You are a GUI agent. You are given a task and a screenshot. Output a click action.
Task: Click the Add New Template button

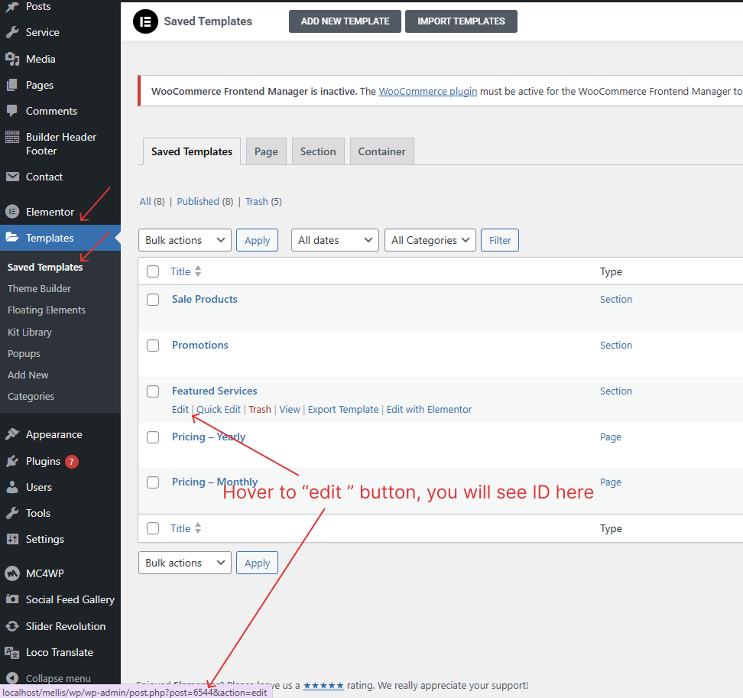(x=345, y=21)
